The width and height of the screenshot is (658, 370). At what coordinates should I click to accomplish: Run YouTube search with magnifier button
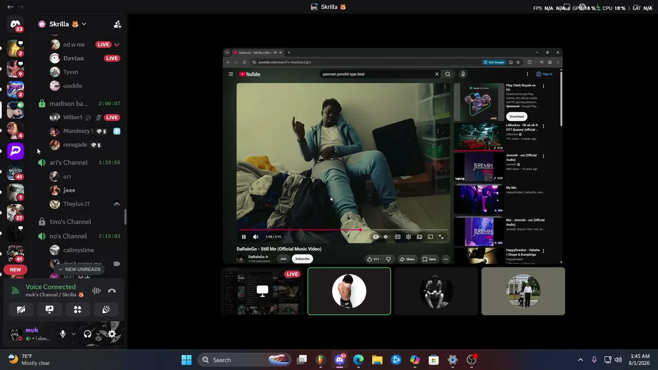[448, 74]
